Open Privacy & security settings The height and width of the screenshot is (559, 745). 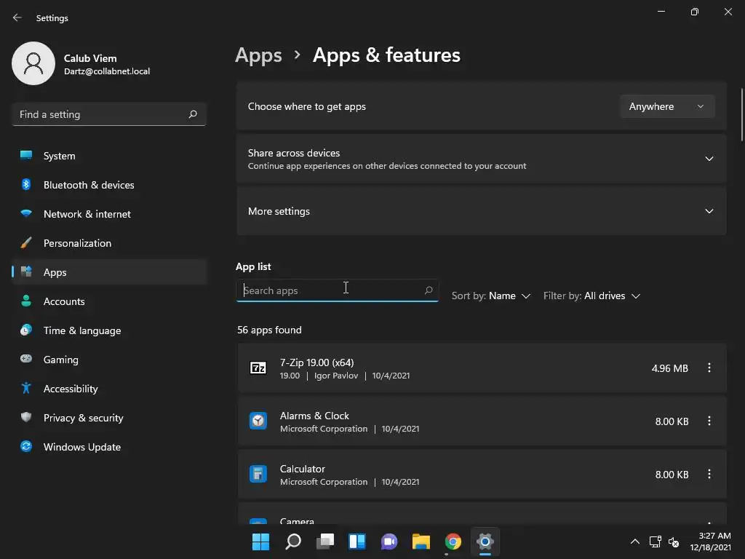(x=83, y=418)
